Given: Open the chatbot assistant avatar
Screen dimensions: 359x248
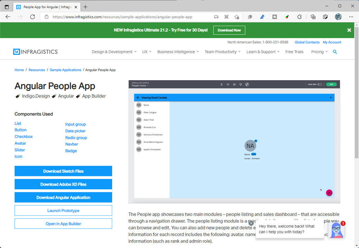Looking at the screenshot, I should click(336, 230).
